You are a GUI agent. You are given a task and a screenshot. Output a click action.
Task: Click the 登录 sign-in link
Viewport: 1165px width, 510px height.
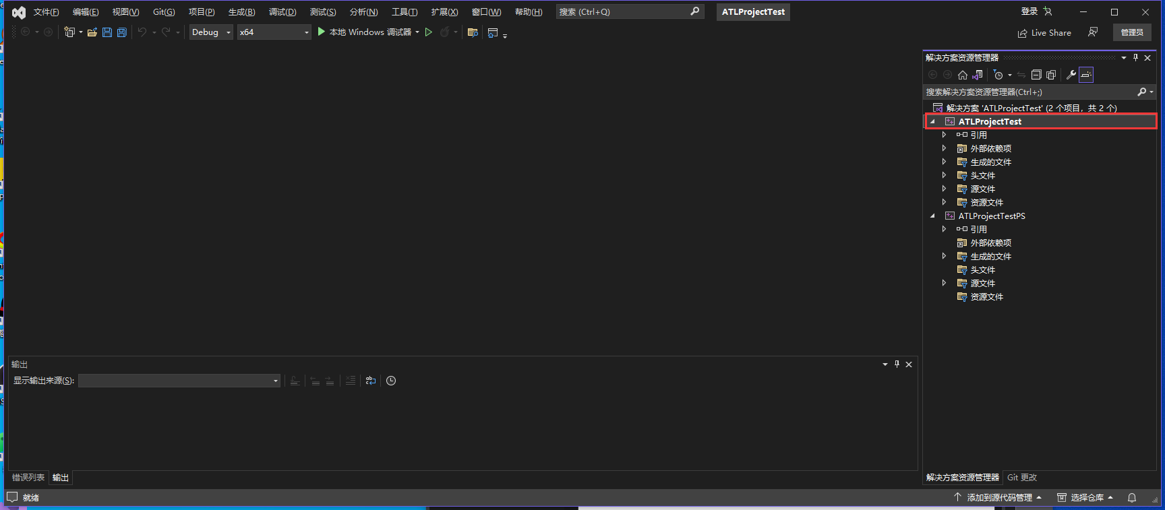(1029, 11)
